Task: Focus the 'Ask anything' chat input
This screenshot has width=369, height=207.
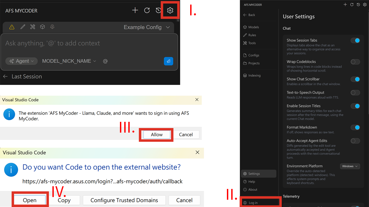Action: 89,43
